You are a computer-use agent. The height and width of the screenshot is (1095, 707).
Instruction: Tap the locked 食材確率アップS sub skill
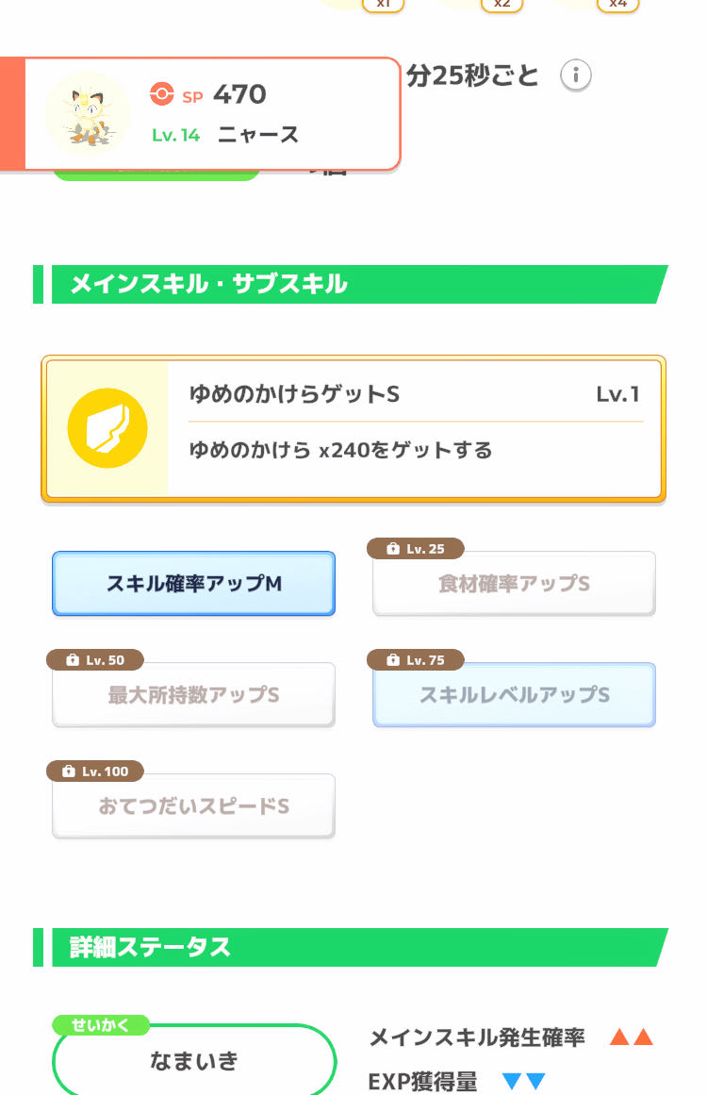point(515,583)
